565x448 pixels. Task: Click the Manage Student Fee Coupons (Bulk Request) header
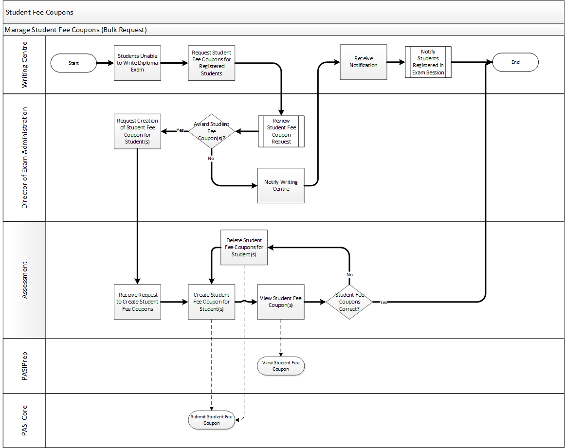(x=75, y=30)
